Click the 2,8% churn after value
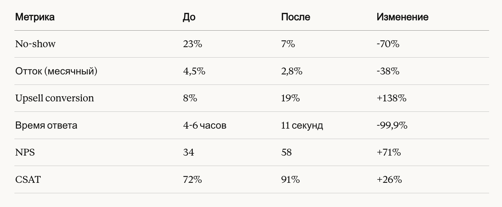Screen dimensions: 502x207 (x=291, y=71)
